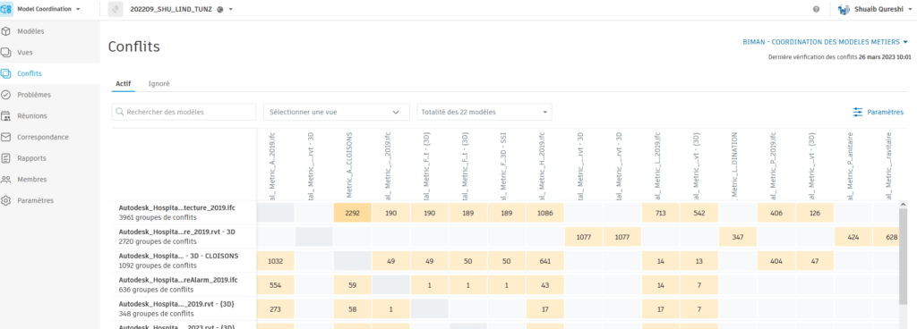
Task: Click the Rechercher des modèles search field
Action: pos(184,112)
